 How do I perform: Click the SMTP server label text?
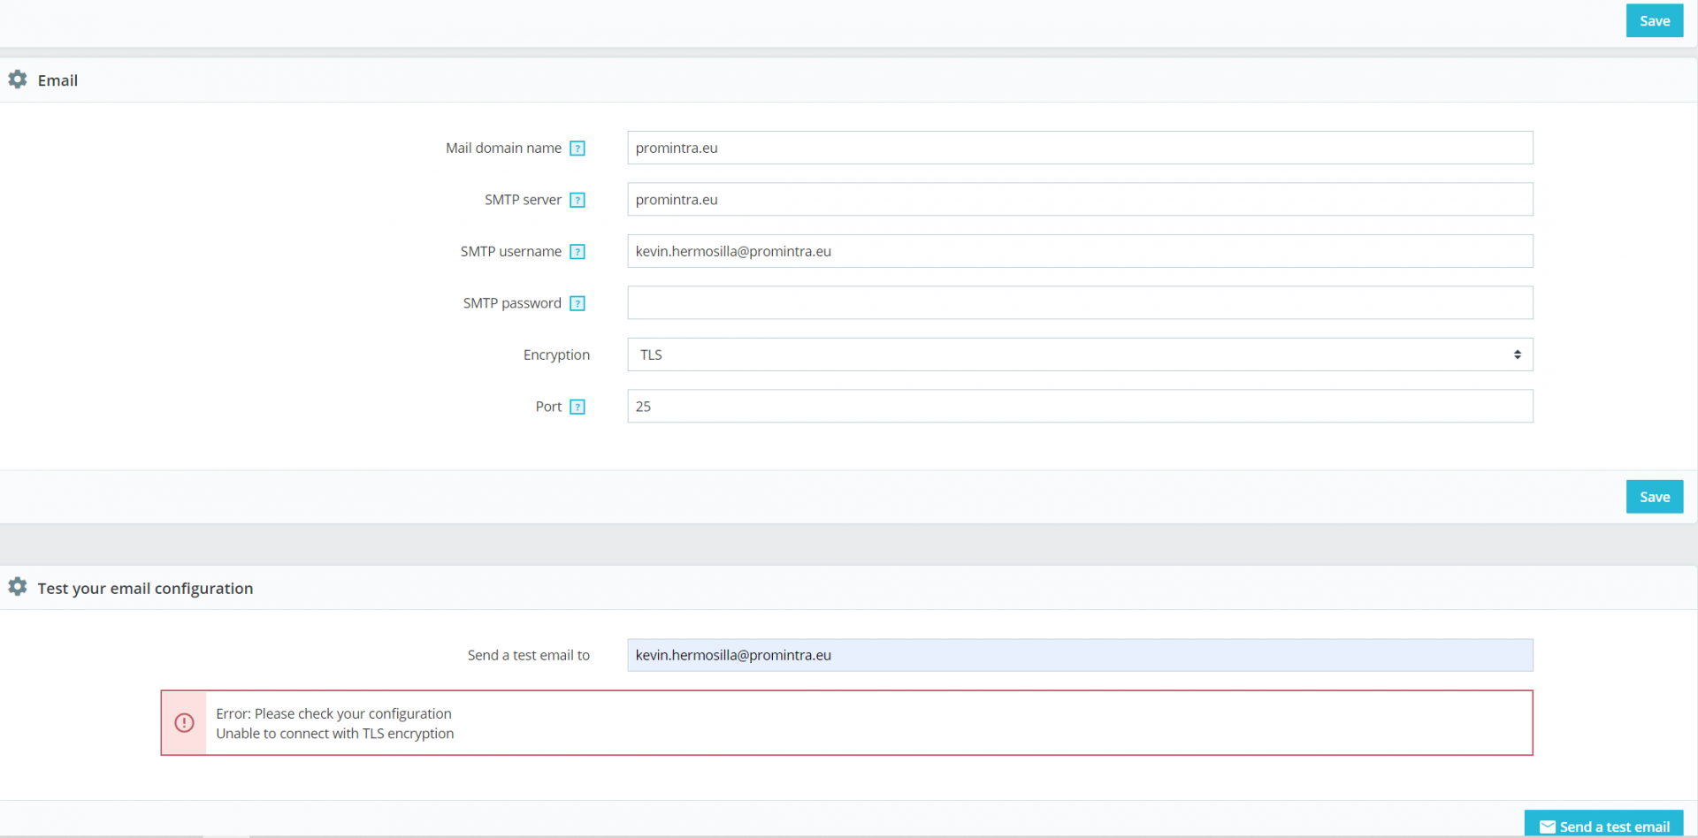(x=523, y=200)
